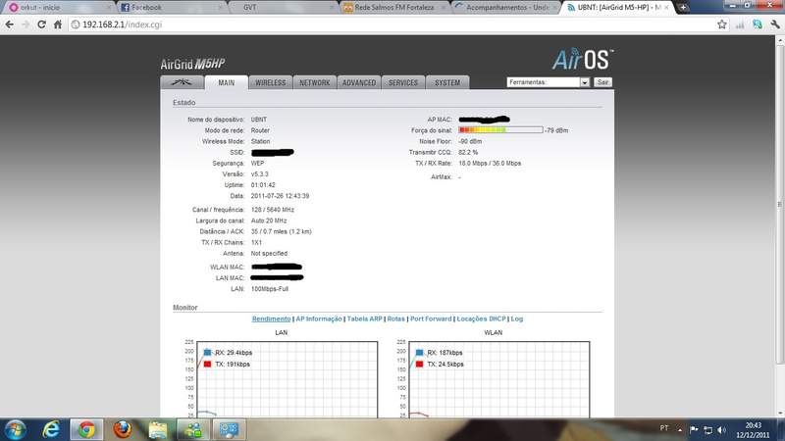View Locações DHCP link
785x441 pixels.
pyautogui.click(x=481, y=319)
